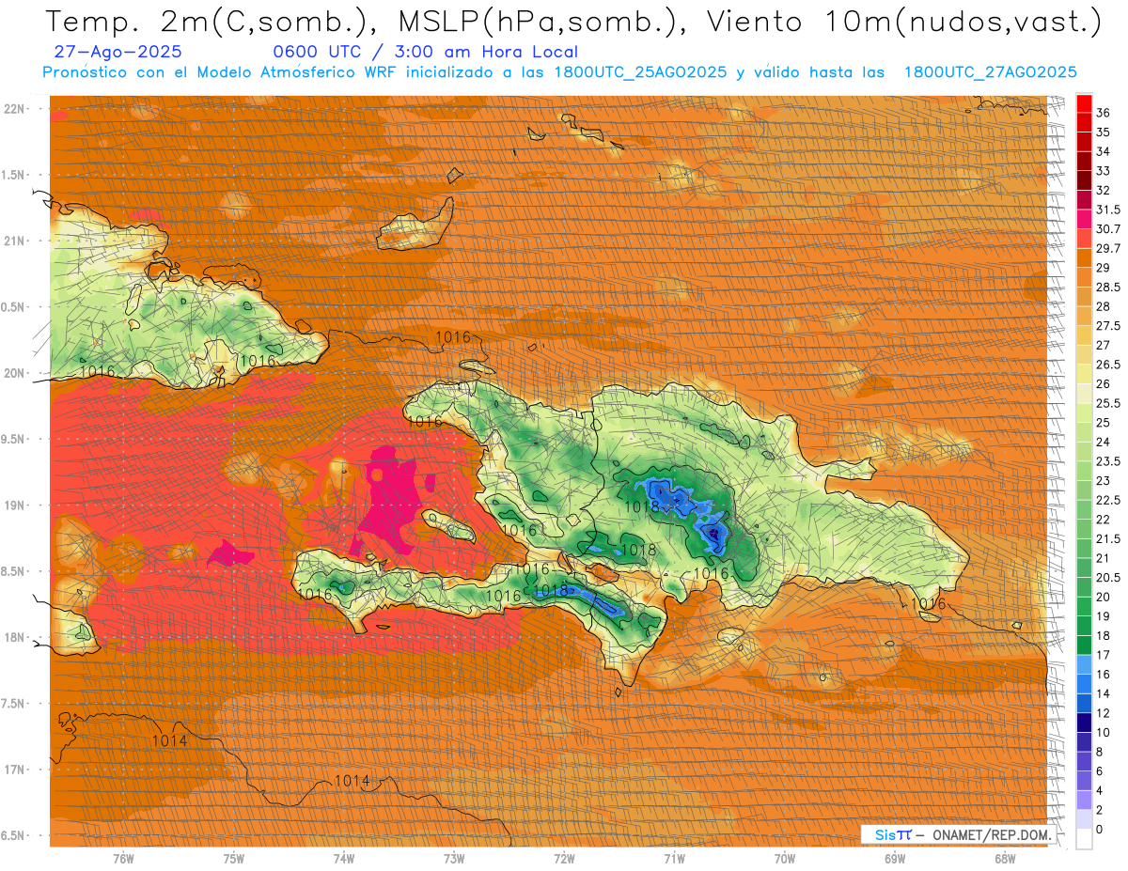Click the '71W' longitude axis label
Screen dimensions: 1128x871
674,859
